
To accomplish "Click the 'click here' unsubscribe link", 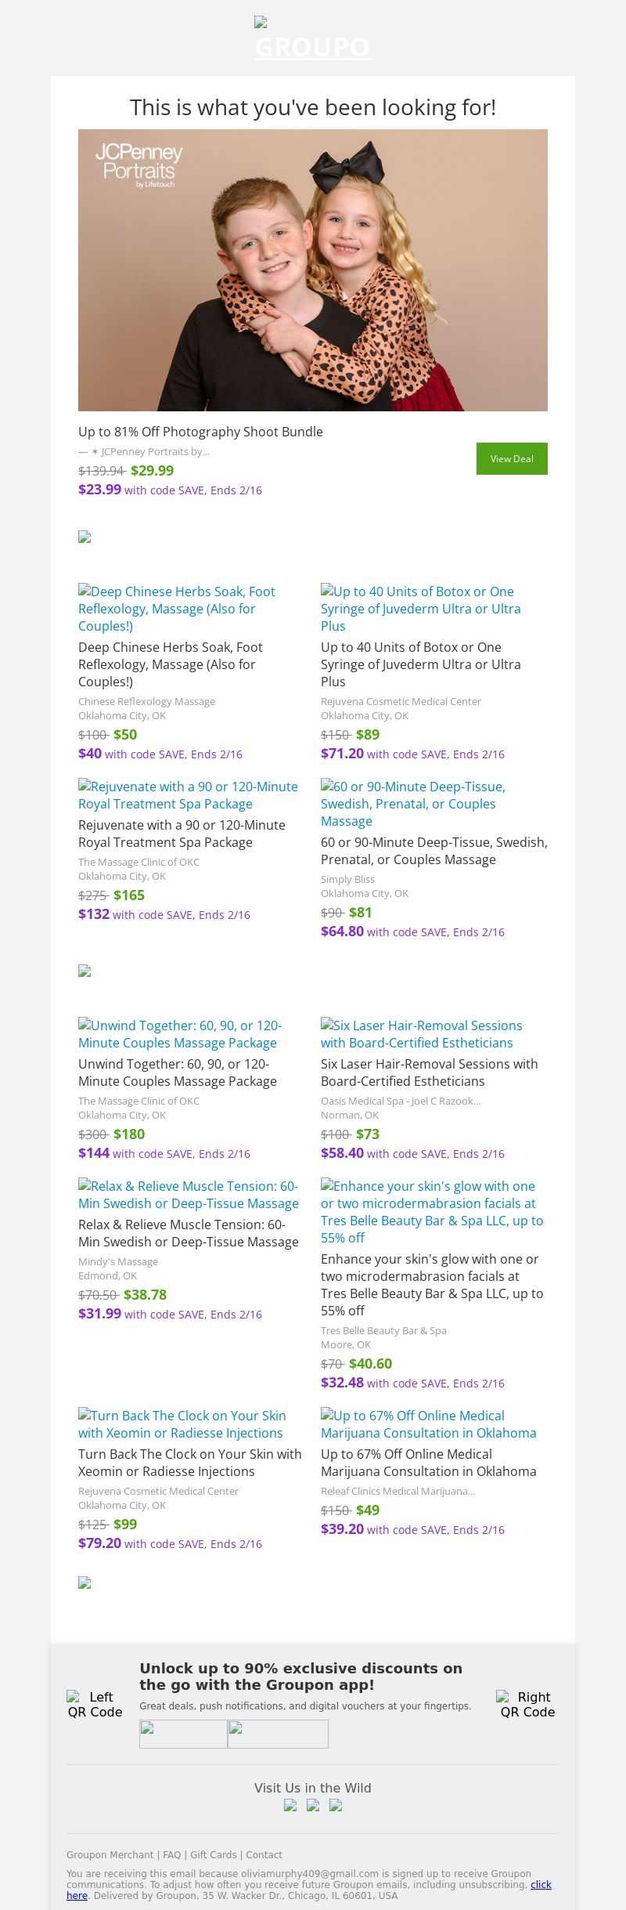I will [x=541, y=1884].
